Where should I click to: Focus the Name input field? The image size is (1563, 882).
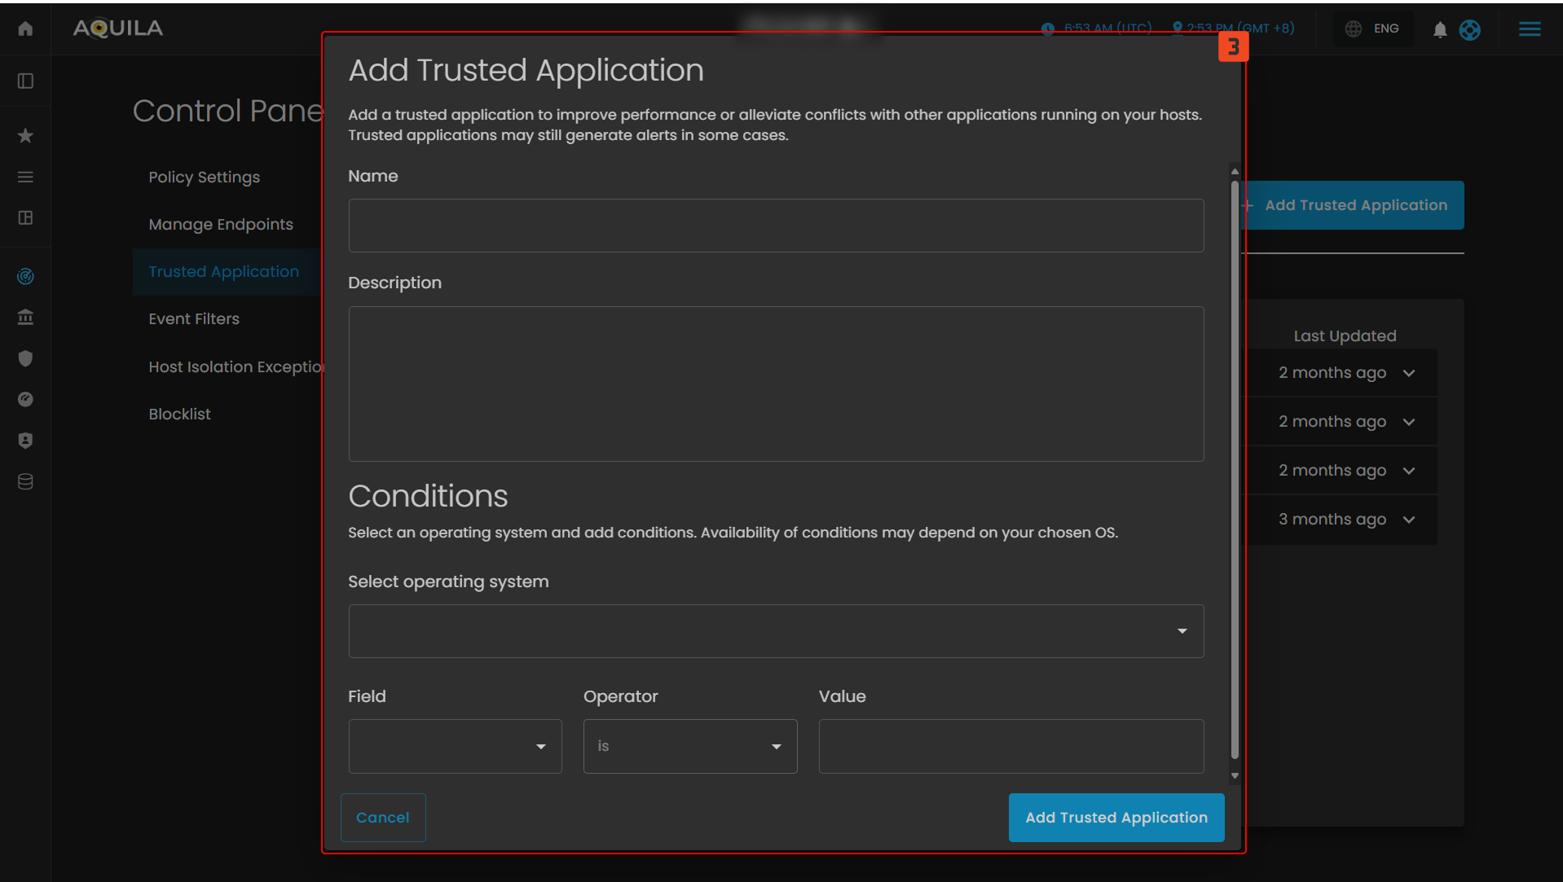point(775,226)
